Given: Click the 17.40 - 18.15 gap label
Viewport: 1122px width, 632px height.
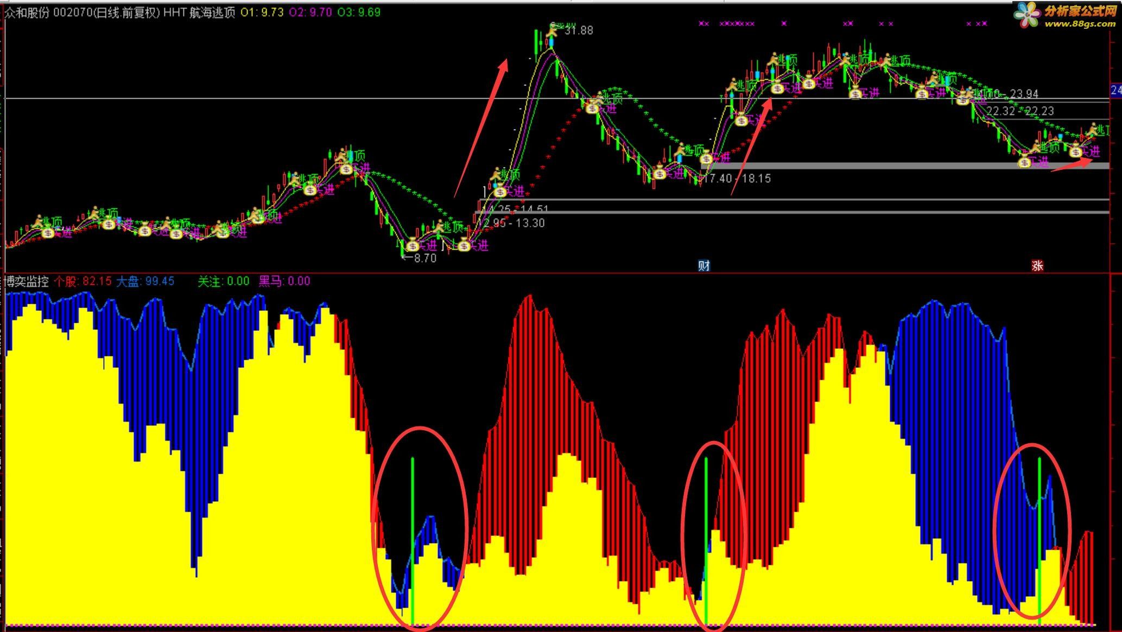Looking at the screenshot, I should 737,178.
